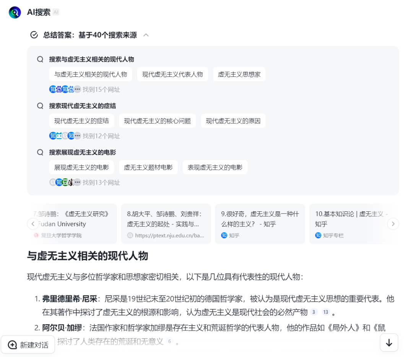Open citation 13 in the 尼采 paragraph
413x357 pixels.
point(326,312)
